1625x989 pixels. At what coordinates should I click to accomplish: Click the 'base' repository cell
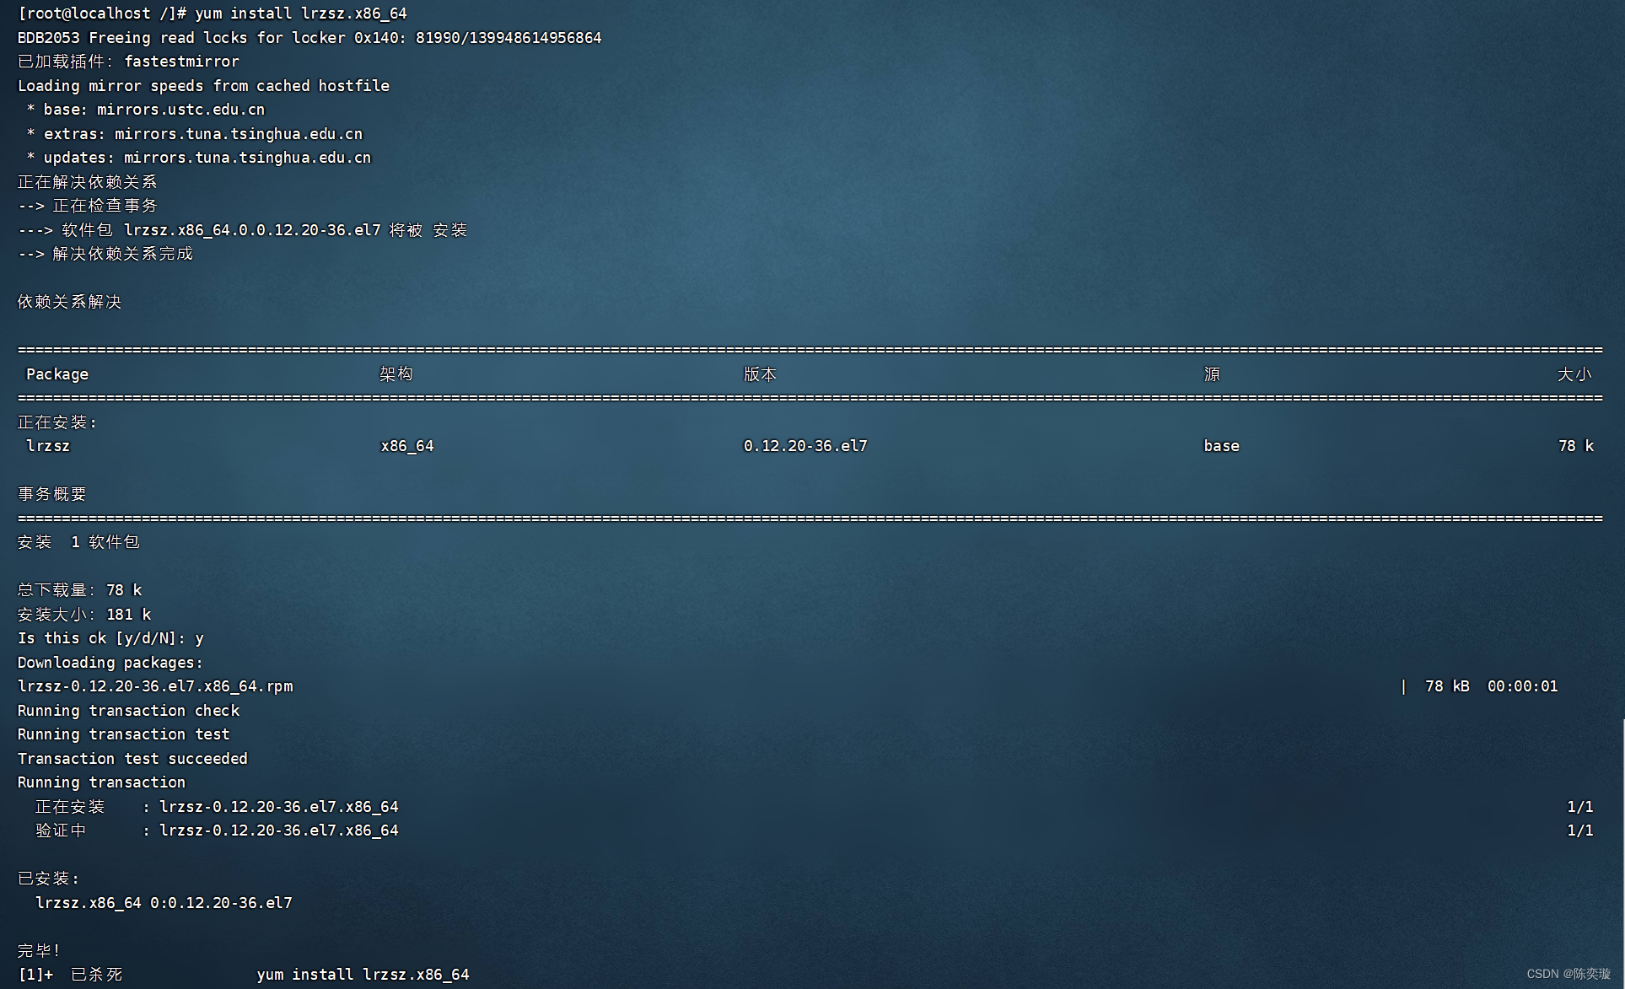coord(1222,446)
